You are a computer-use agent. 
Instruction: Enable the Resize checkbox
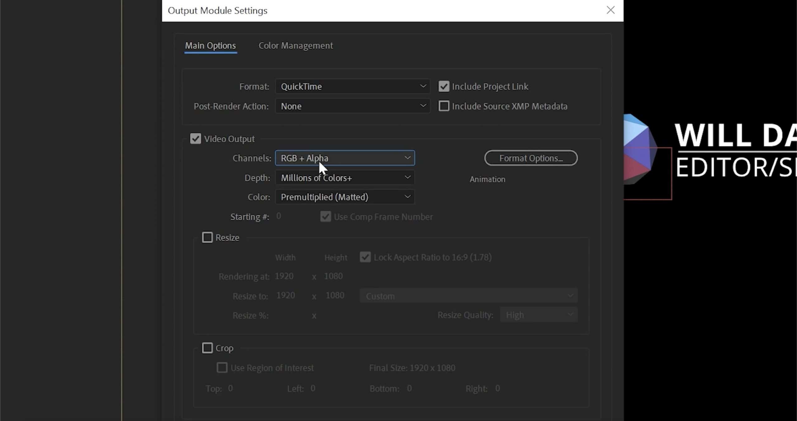(207, 237)
